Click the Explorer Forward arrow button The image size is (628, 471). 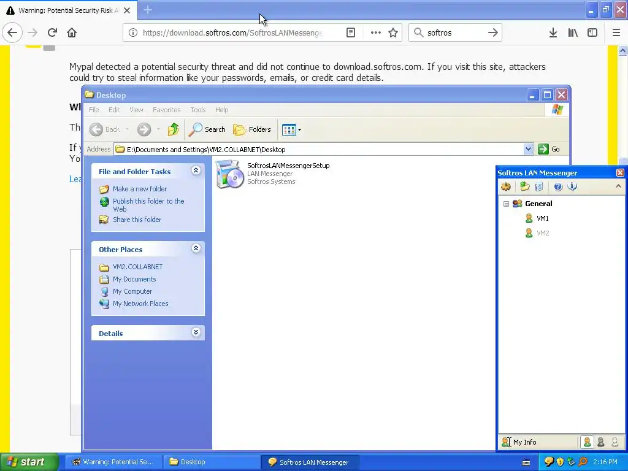[144, 129]
